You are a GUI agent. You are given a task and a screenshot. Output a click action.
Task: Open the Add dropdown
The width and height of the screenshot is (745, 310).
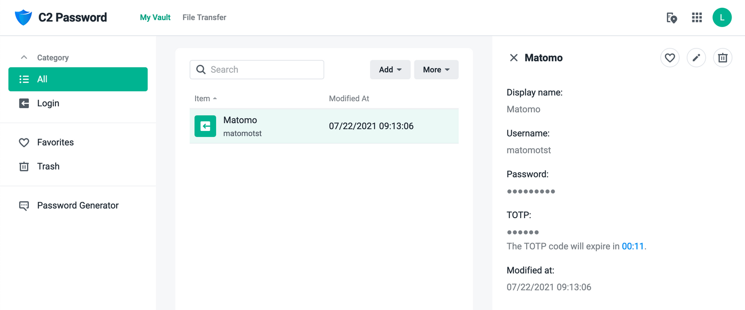click(390, 69)
